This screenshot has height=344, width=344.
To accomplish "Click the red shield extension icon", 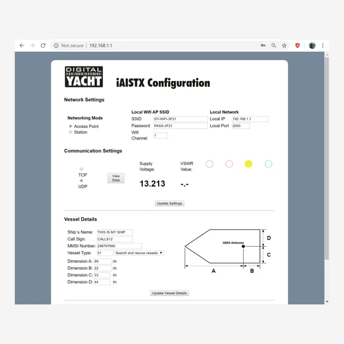I will (x=298, y=45).
